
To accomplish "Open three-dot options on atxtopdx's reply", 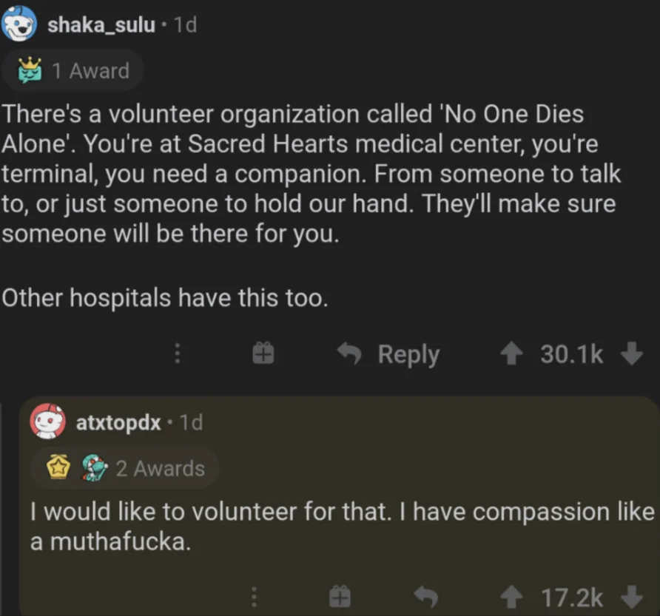I will tap(252, 597).
